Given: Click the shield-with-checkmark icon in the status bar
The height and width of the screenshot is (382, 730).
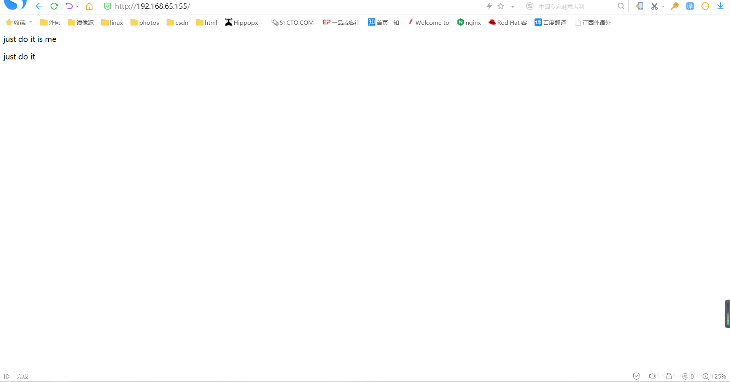Looking at the screenshot, I should point(636,376).
